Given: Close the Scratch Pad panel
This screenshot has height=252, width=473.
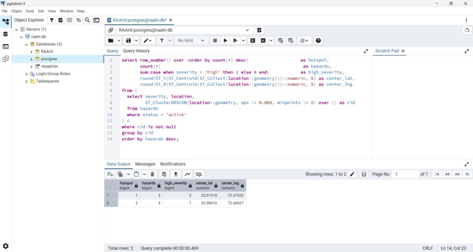Looking at the screenshot, I should 403,51.
